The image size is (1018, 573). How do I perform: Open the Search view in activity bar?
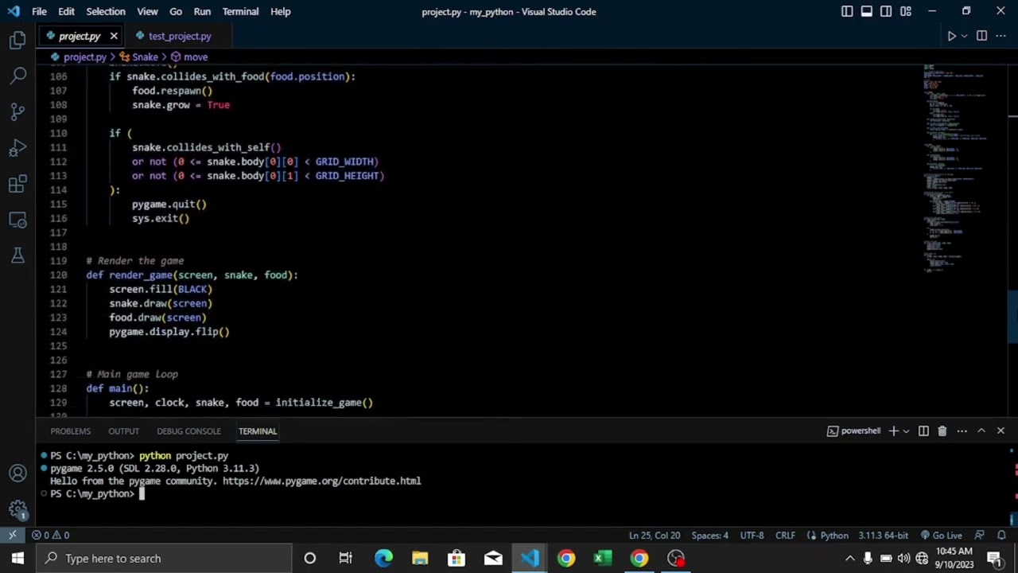(17, 76)
